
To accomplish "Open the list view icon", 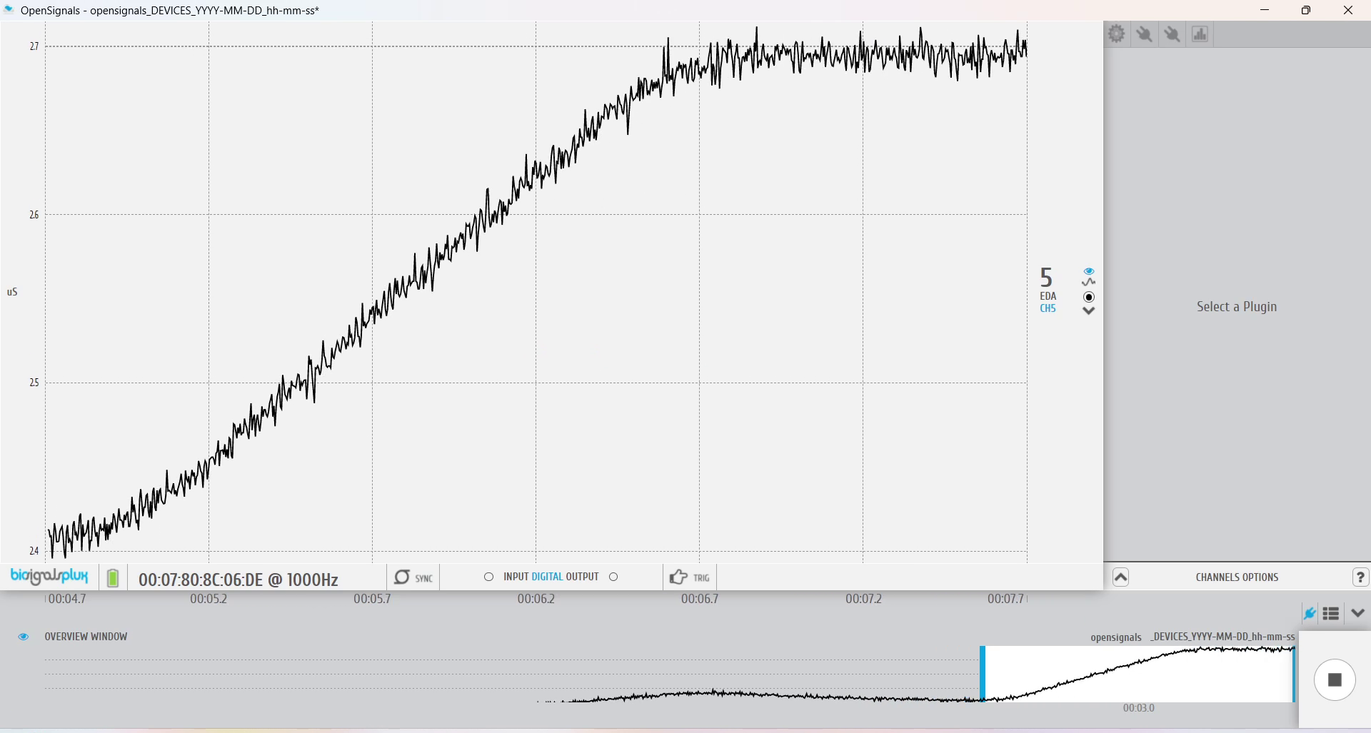I will point(1331,613).
